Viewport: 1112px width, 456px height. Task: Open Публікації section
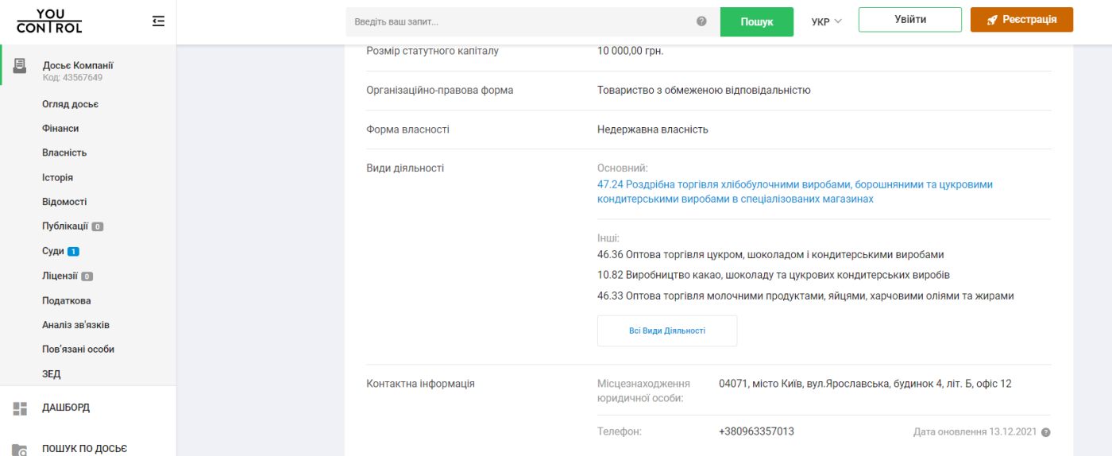(x=65, y=226)
